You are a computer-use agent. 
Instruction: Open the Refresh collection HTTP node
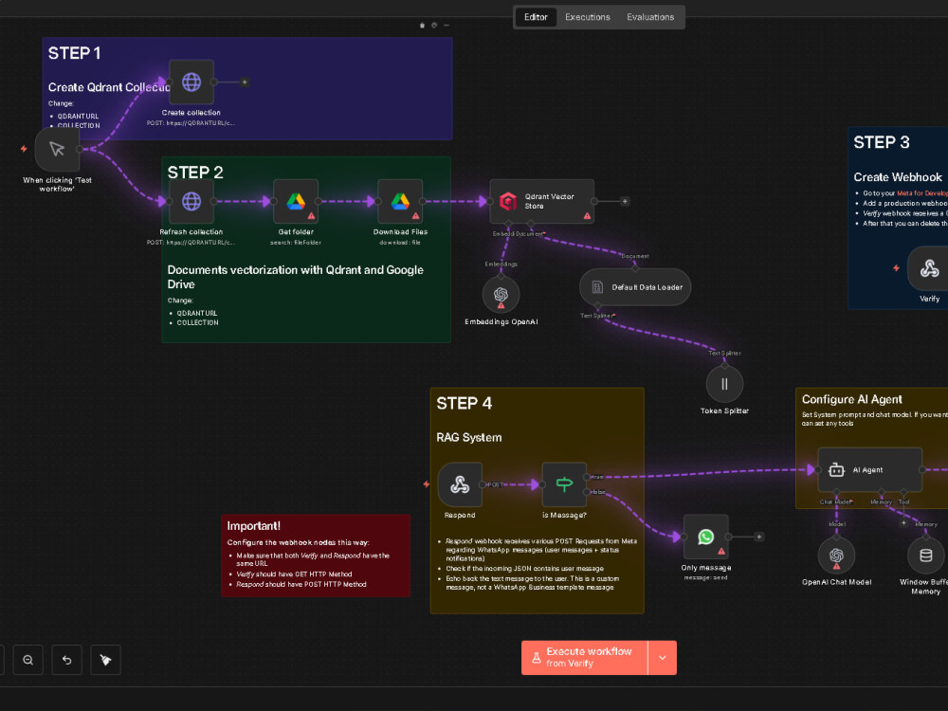pyautogui.click(x=191, y=201)
